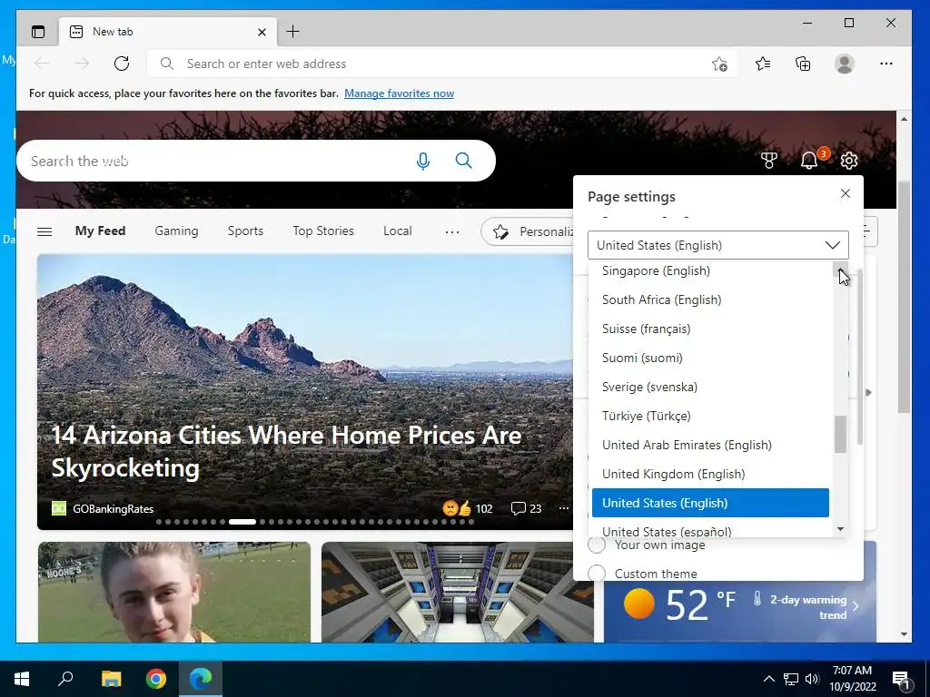This screenshot has height=697, width=930.
Task: Click dropdown list scroll down arrow
Action: (x=840, y=529)
